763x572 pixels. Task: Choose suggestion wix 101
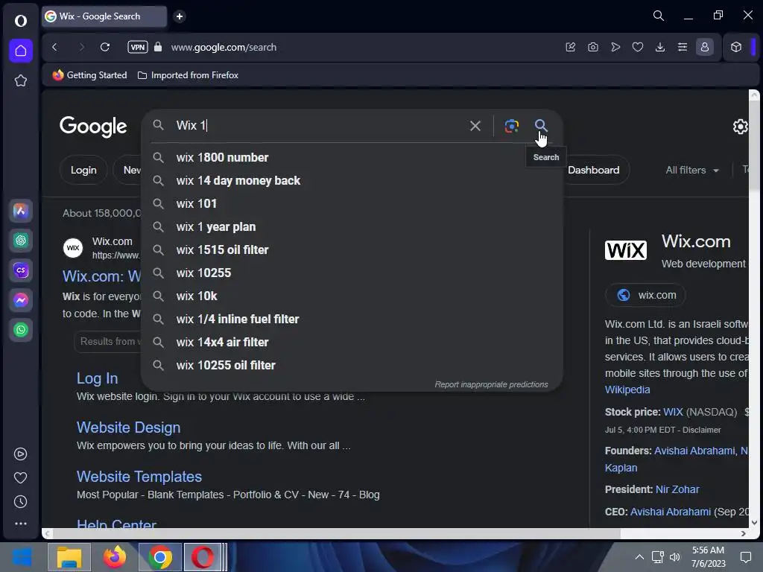point(352,204)
